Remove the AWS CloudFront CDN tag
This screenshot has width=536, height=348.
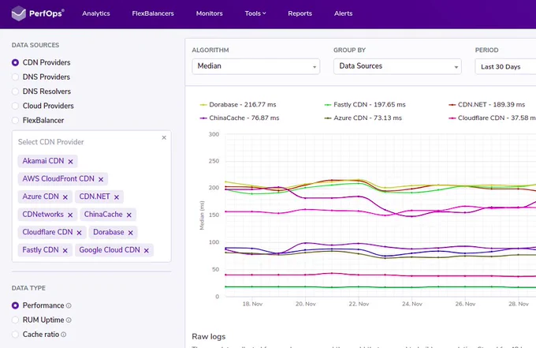pyautogui.click(x=101, y=179)
